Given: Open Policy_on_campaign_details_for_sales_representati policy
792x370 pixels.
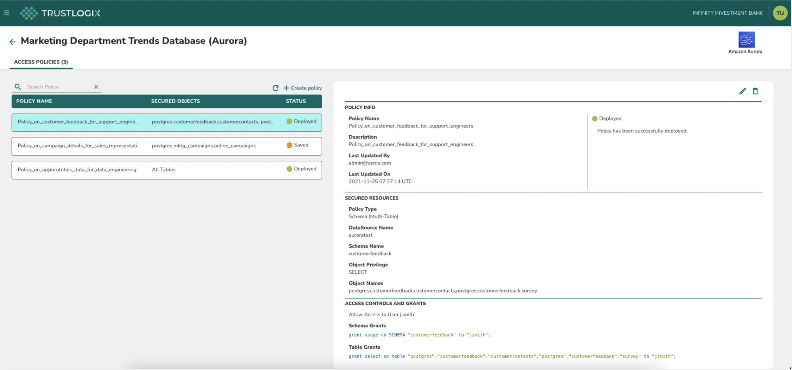Looking at the screenshot, I should [x=79, y=145].
